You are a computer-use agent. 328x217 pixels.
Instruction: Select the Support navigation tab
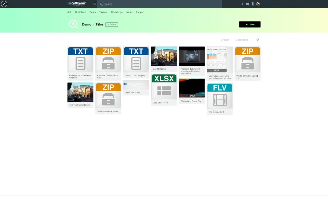140,12
